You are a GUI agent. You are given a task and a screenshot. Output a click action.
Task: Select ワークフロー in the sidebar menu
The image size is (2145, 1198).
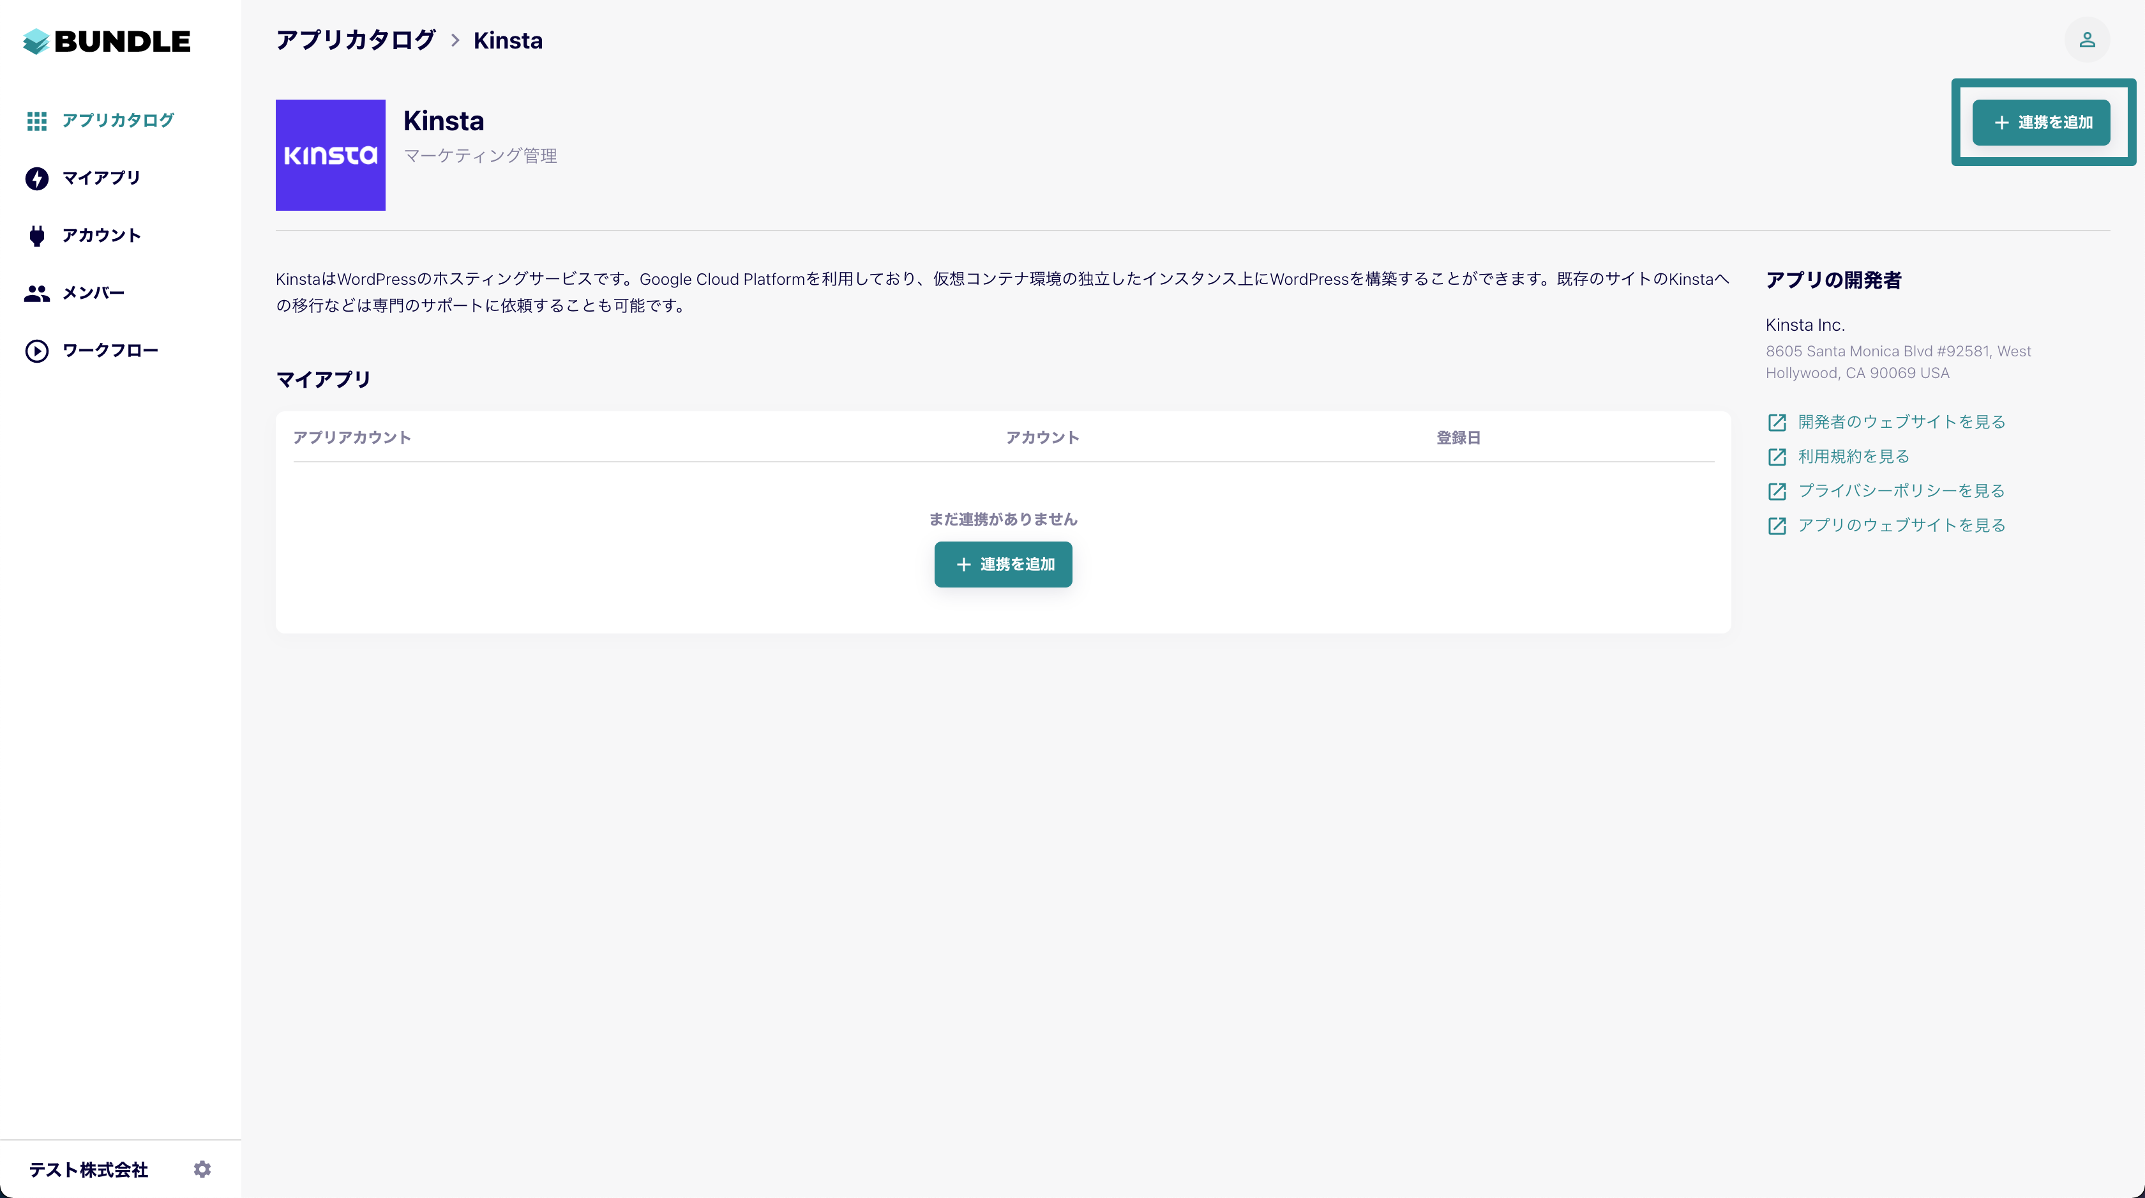(x=110, y=351)
